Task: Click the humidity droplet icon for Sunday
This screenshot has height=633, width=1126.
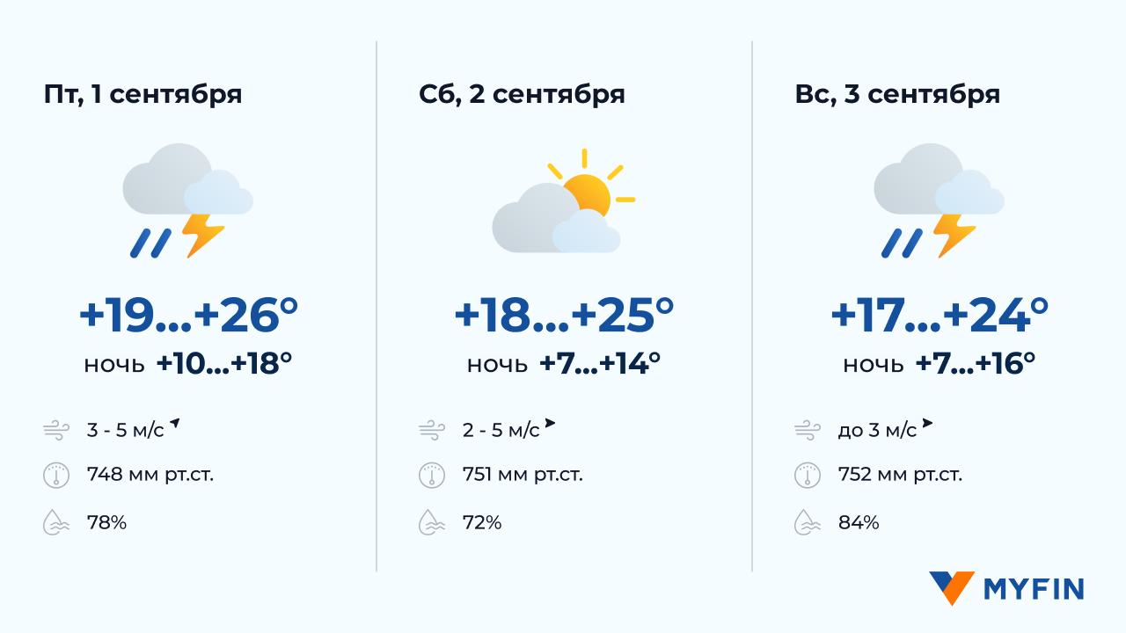Action: [x=808, y=523]
